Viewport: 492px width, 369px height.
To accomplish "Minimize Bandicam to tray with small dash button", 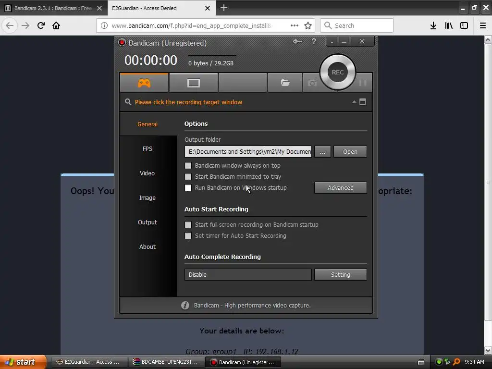I will [332, 42].
